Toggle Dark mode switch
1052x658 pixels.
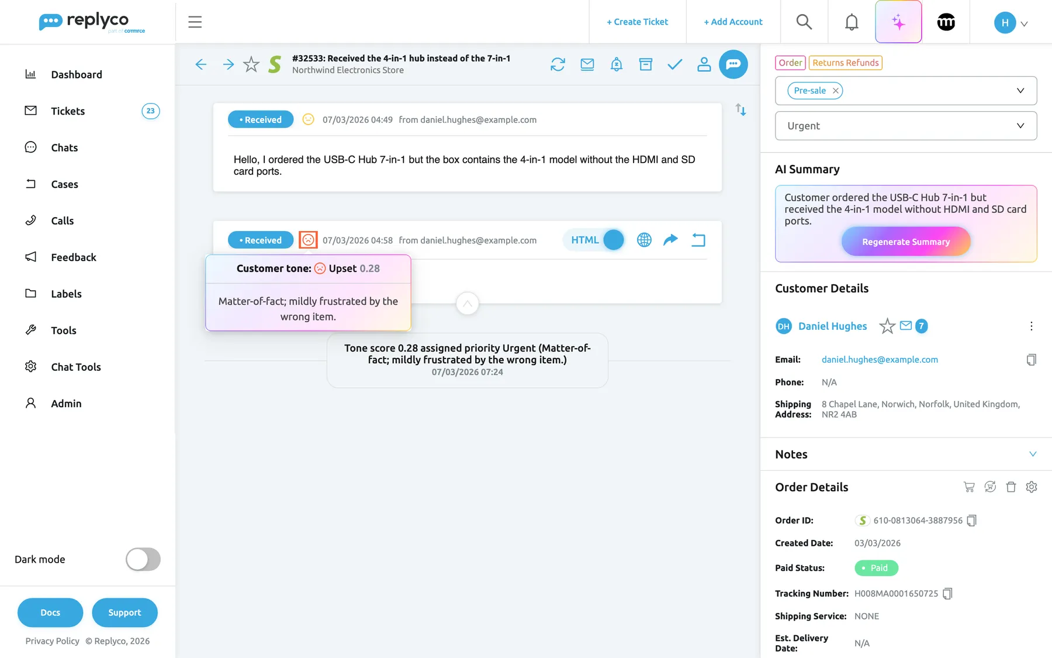[x=143, y=559]
